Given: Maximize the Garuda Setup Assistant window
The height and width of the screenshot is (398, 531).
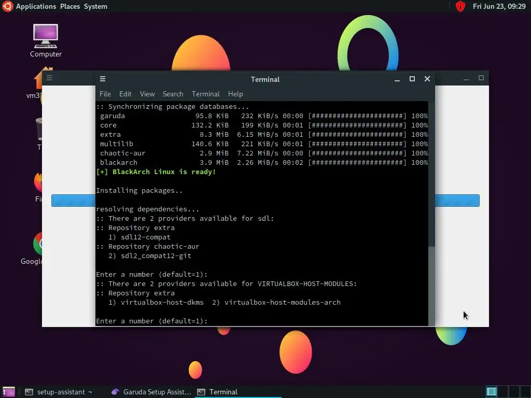Looking at the screenshot, I should click(x=481, y=78).
